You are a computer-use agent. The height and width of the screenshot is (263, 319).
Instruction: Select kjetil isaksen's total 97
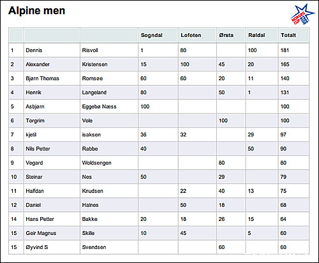(x=283, y=134)
